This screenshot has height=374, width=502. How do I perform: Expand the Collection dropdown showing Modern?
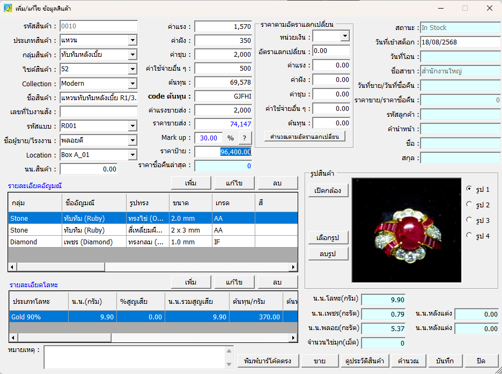(132, 84)
